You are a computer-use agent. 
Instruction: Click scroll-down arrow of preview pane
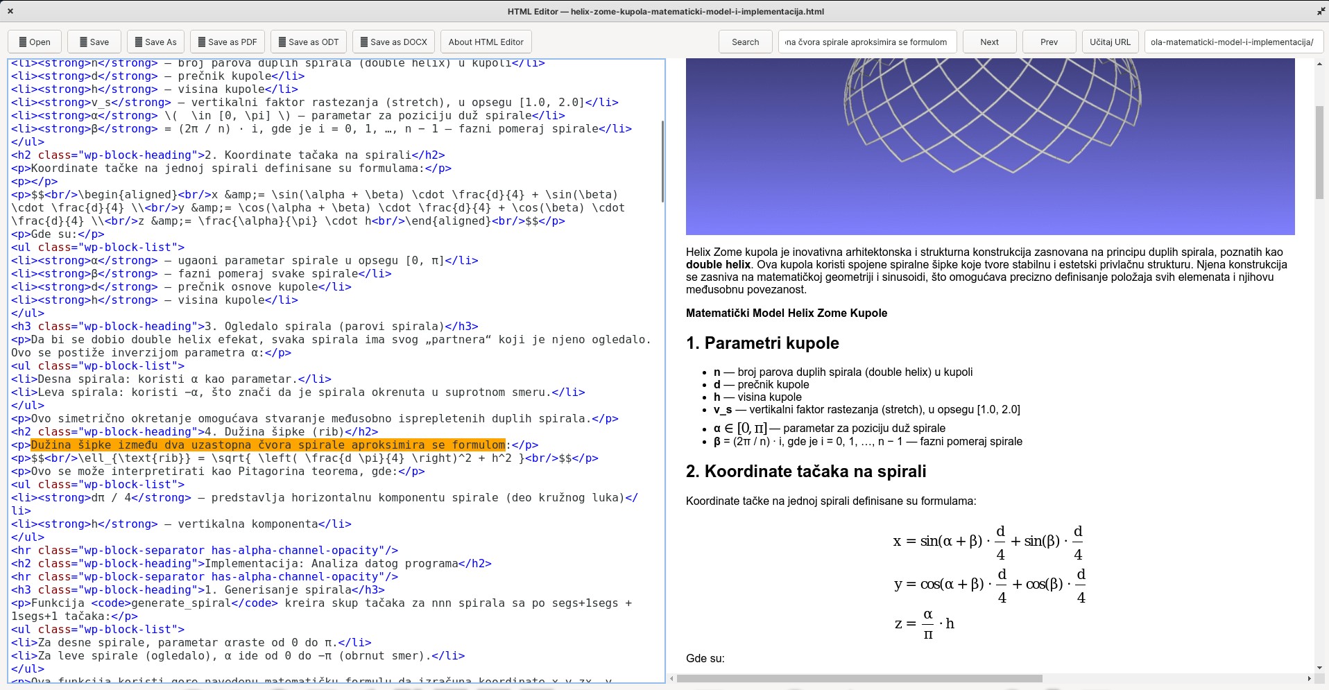(x=1319, y=667)
